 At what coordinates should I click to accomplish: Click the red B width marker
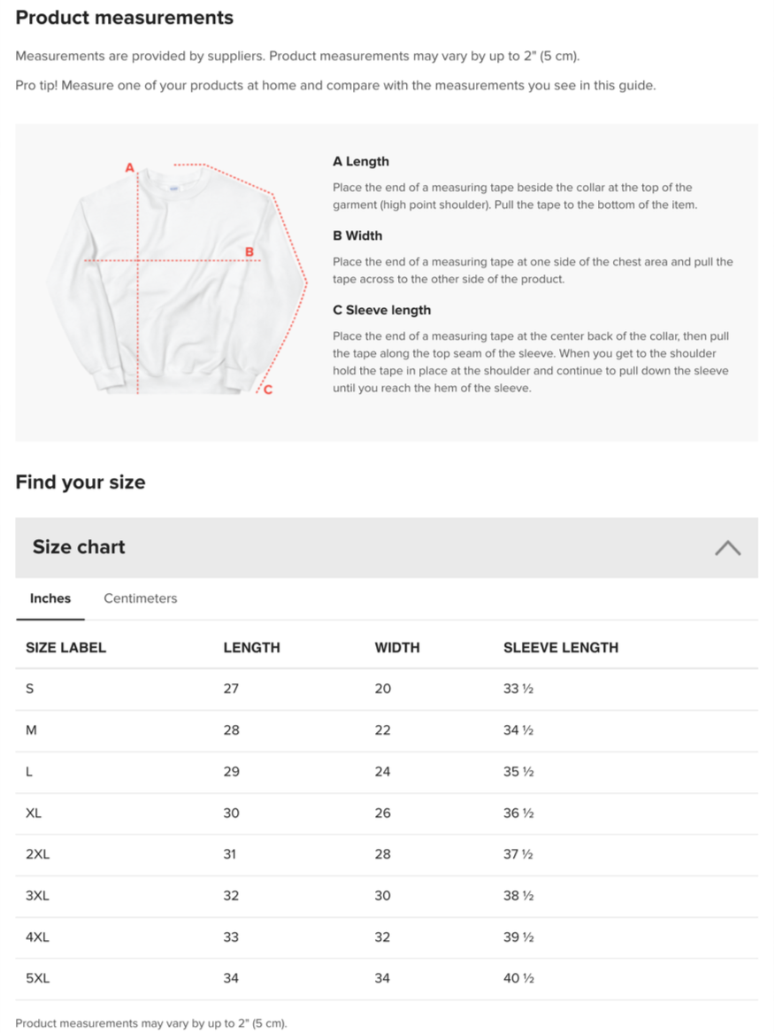249,251
